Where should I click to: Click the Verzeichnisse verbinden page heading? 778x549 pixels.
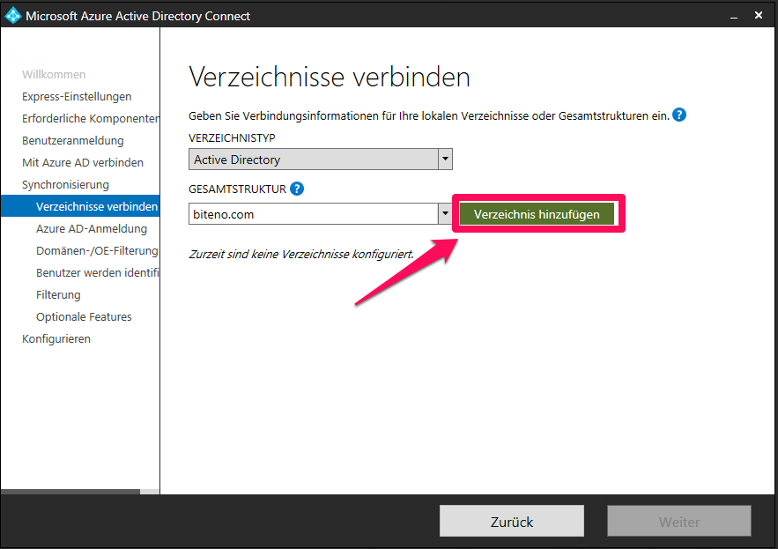coord(330,77)
